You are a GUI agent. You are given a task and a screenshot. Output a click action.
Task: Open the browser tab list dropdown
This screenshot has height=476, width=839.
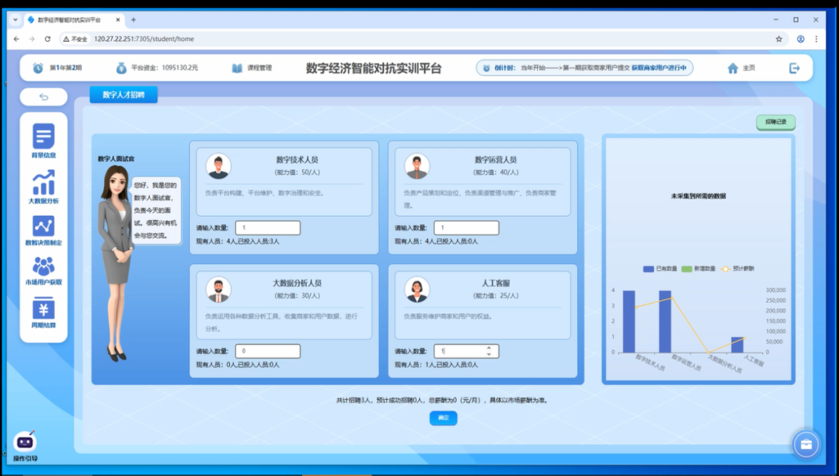tap(16, 19)
